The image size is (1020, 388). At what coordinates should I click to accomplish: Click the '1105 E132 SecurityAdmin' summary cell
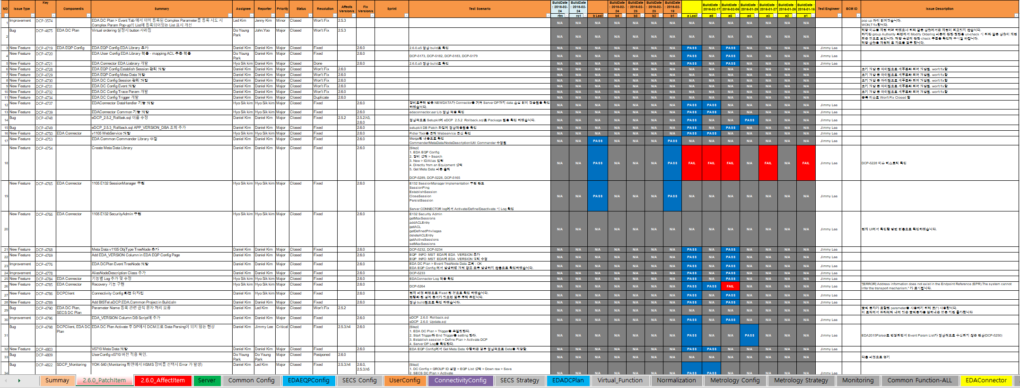[x=161, y=229]
